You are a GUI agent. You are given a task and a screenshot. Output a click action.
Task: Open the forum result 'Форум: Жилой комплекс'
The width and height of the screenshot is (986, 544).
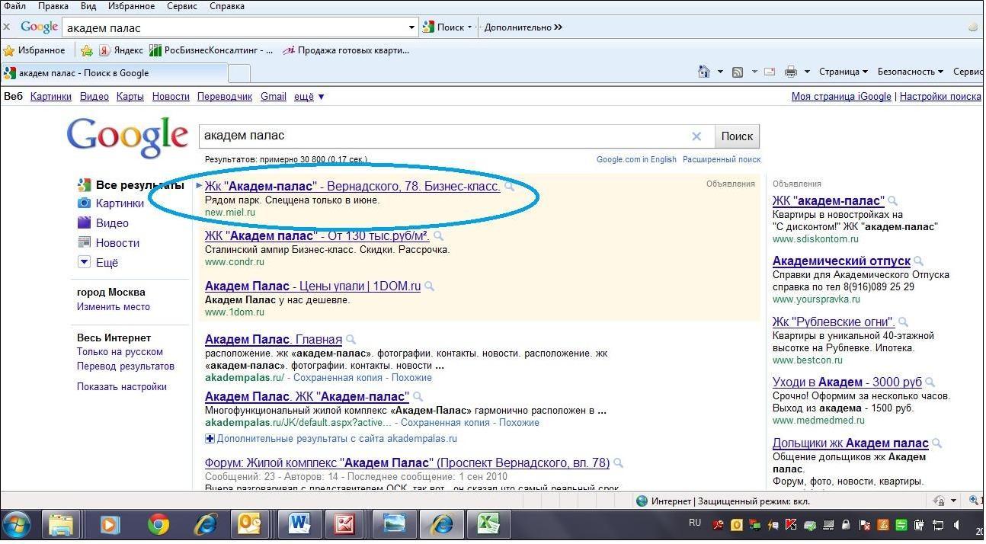pyautogui.click(x=408, y=462)
